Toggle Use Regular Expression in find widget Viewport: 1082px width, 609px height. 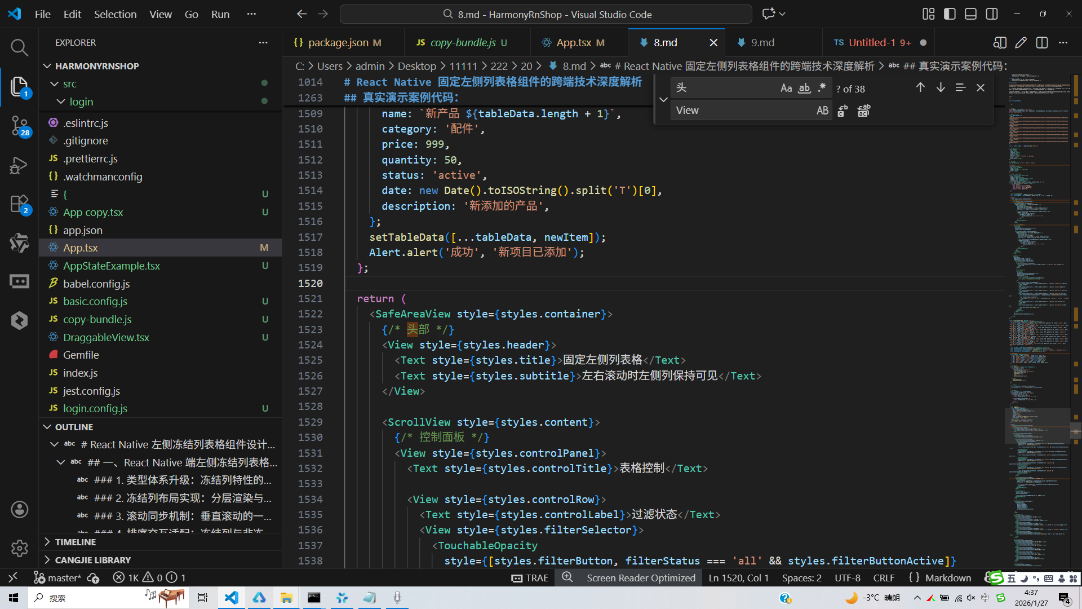(x=822, y=88)
